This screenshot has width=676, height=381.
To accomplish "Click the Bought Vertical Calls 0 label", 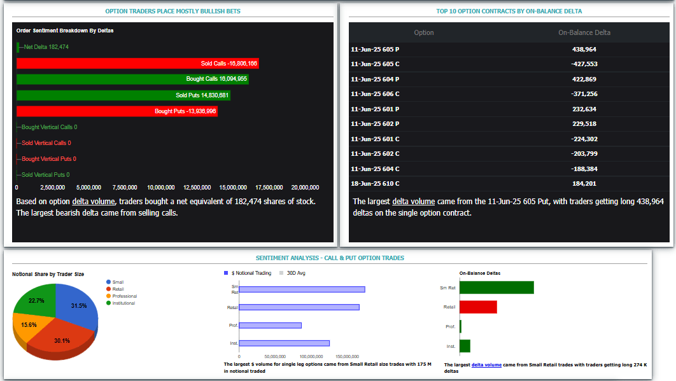I will [x=50, y=127].
